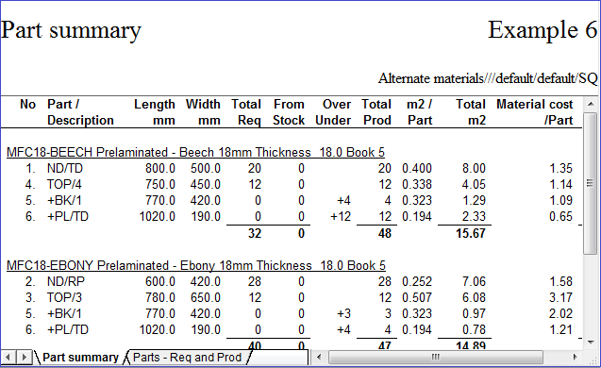
Task: Click the tab scroll left arrow
Action: click(x=8, y=358)
